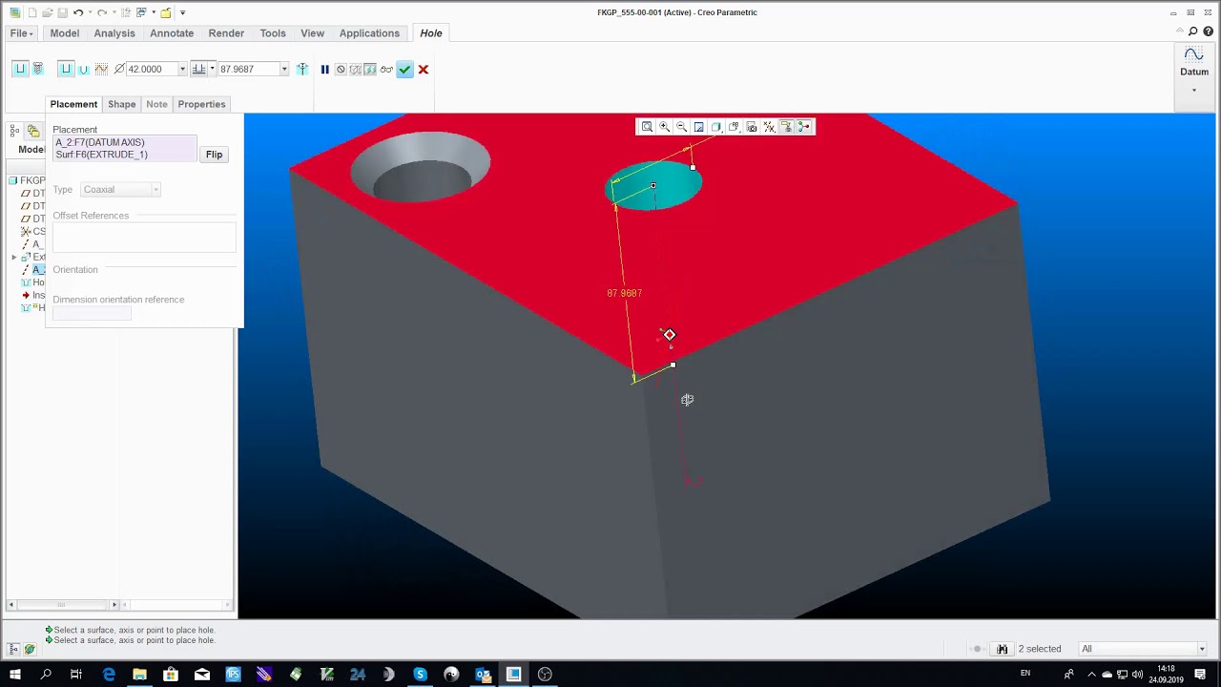Toggle attached preview mode
This screenshot has height=687, width=1221.
coord(370,69)
